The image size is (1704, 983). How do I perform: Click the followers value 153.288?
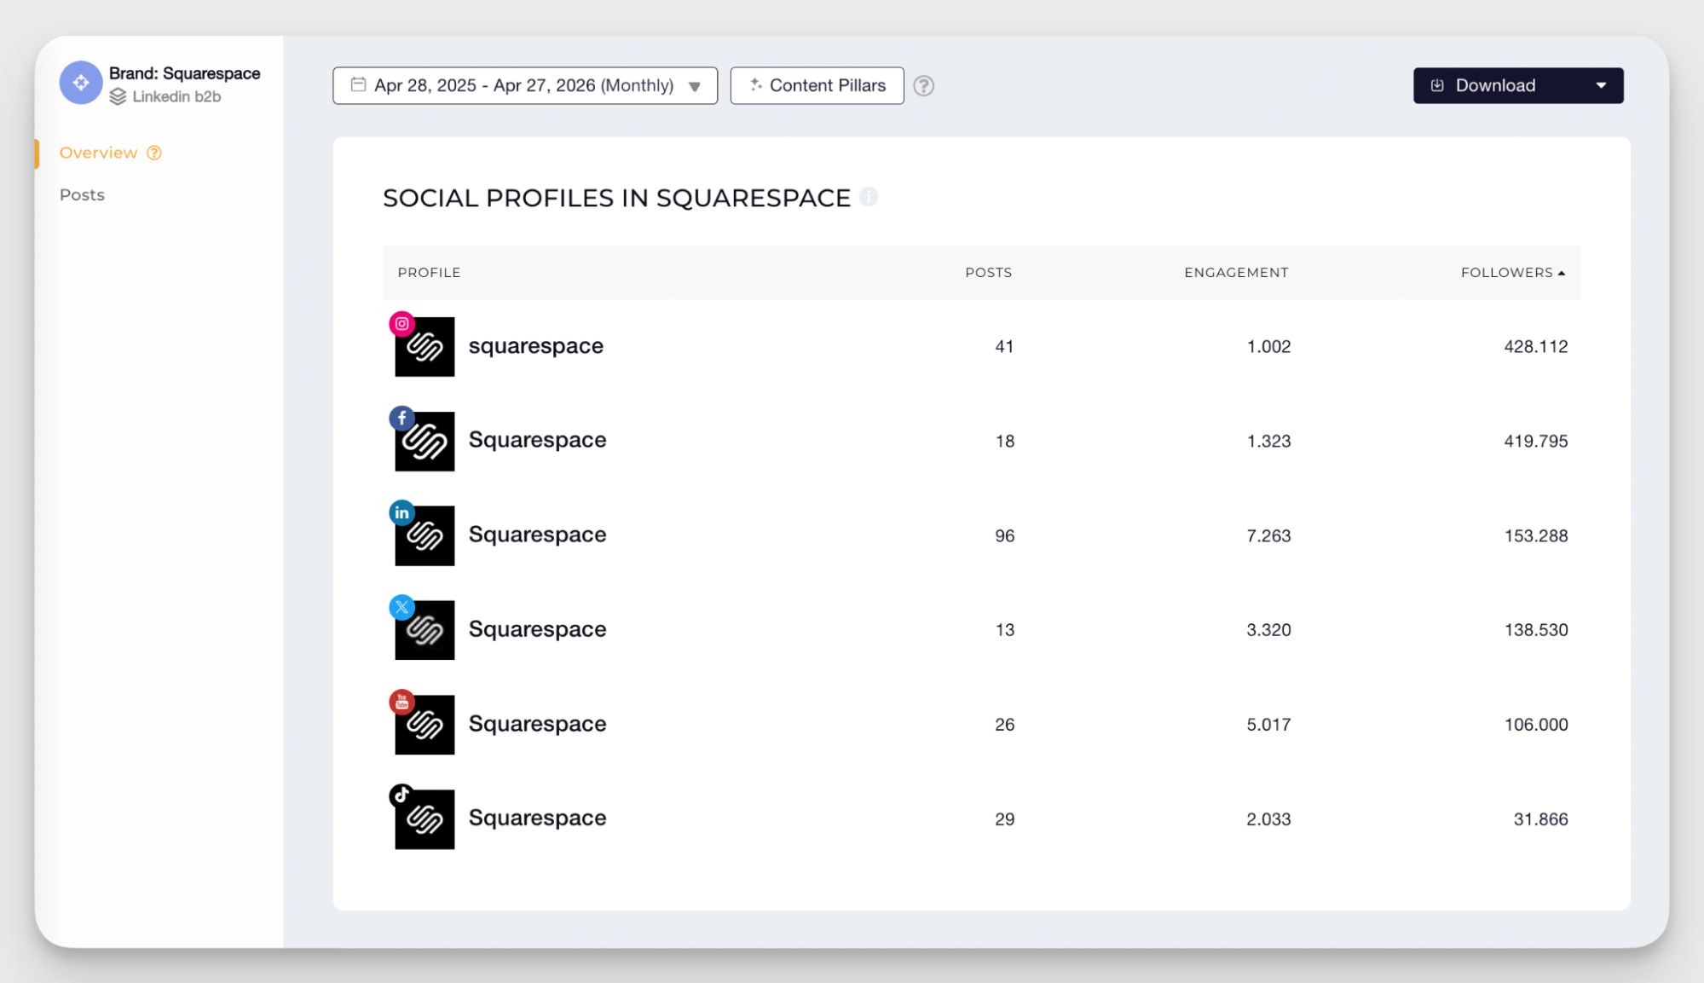point(1536,536)
